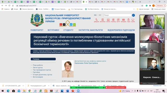The image size is (167, 93).
Task: Open the browser extensions puzzle icon
Action: tap(150, 6)
